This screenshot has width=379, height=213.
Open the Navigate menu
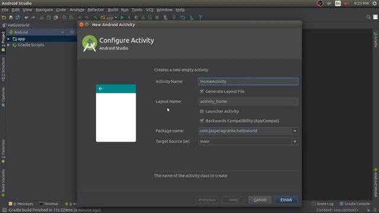click(44, 10)
